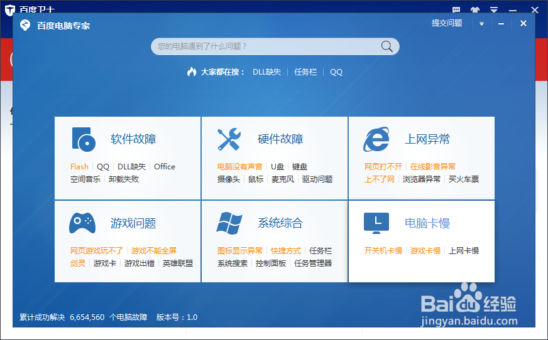Image resolution: width=548 pixels, height=340 pixels.
Task: Click the 系统综合 Windows logo icon
Action: tap(229, 223)
